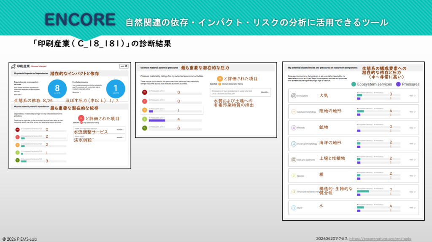Image resolution: width=432 pixels, height=242 pixels.
Task: Click the Soils and sediments icon
Action: point(294,160)
